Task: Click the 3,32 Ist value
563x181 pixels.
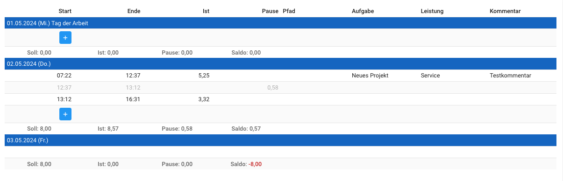Action: [x=204, y=99]
